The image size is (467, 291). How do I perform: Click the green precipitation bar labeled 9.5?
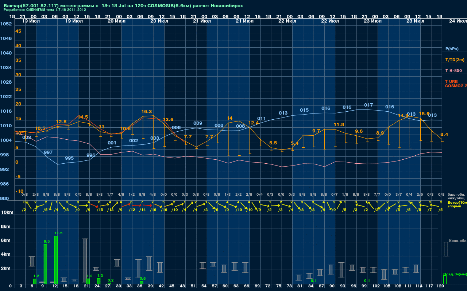(45, 264)
